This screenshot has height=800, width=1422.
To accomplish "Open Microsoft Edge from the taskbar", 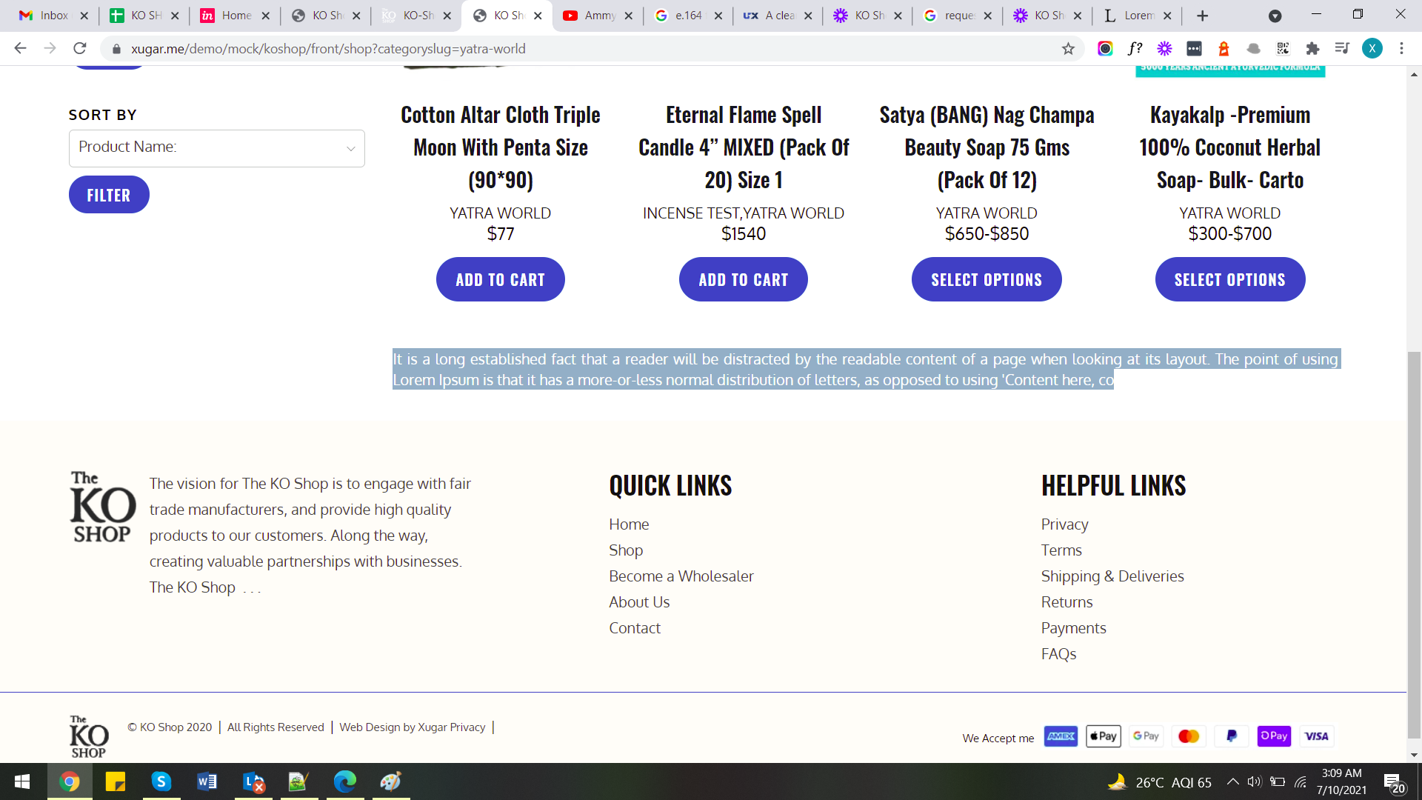I will [x=345, y=781].
